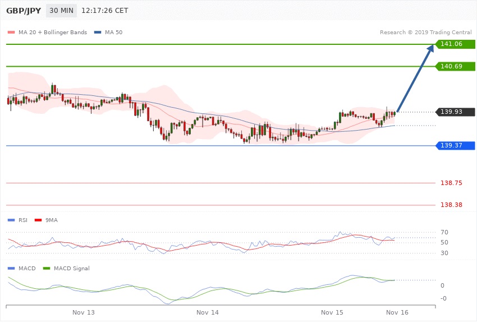
Task: Click the dark 139.93 current price tag
Action: coord(455,112)
